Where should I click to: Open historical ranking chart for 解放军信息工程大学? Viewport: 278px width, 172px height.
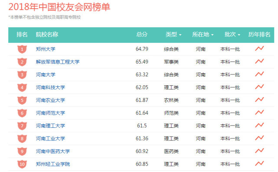[259, 61]
